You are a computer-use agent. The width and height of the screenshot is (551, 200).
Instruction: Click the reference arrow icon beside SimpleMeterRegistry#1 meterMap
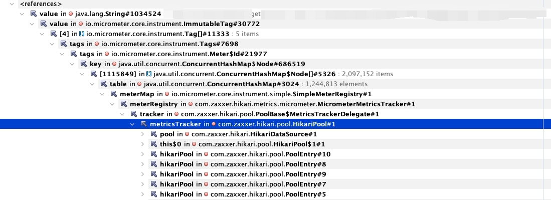click(x=114, y=94)
